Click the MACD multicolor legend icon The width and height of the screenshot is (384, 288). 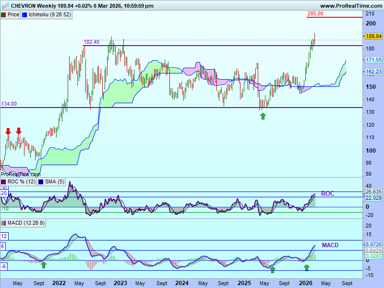pos(3,223)
